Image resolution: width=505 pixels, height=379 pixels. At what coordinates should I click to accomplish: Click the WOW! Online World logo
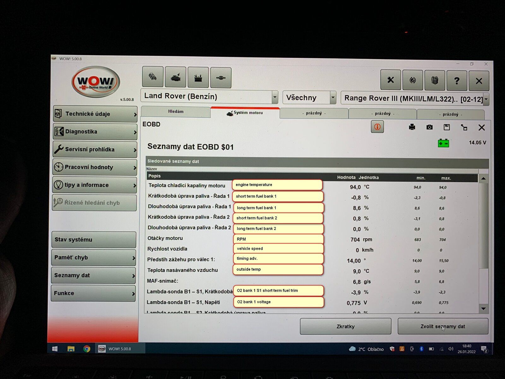[x=96, y=82]
